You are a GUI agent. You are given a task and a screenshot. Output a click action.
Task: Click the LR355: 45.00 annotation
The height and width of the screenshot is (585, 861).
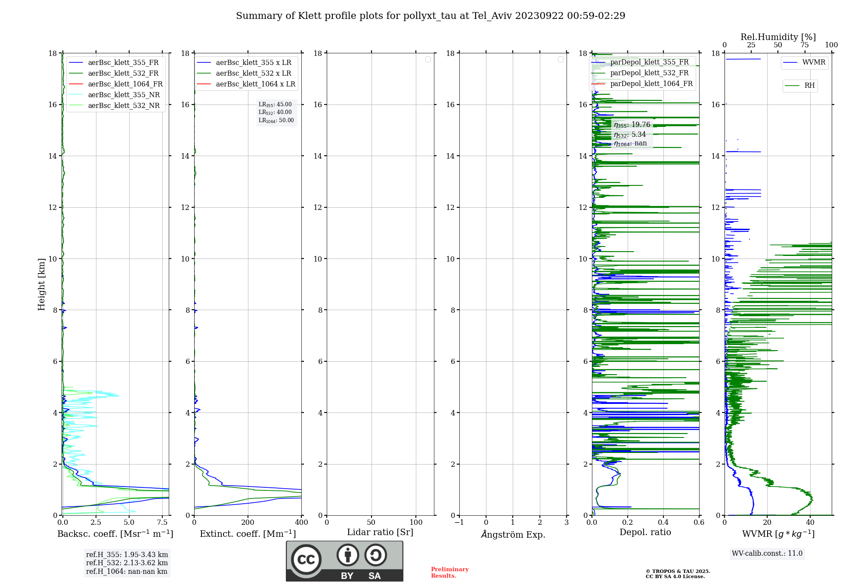pyautogui.click(x=275, y=105)
